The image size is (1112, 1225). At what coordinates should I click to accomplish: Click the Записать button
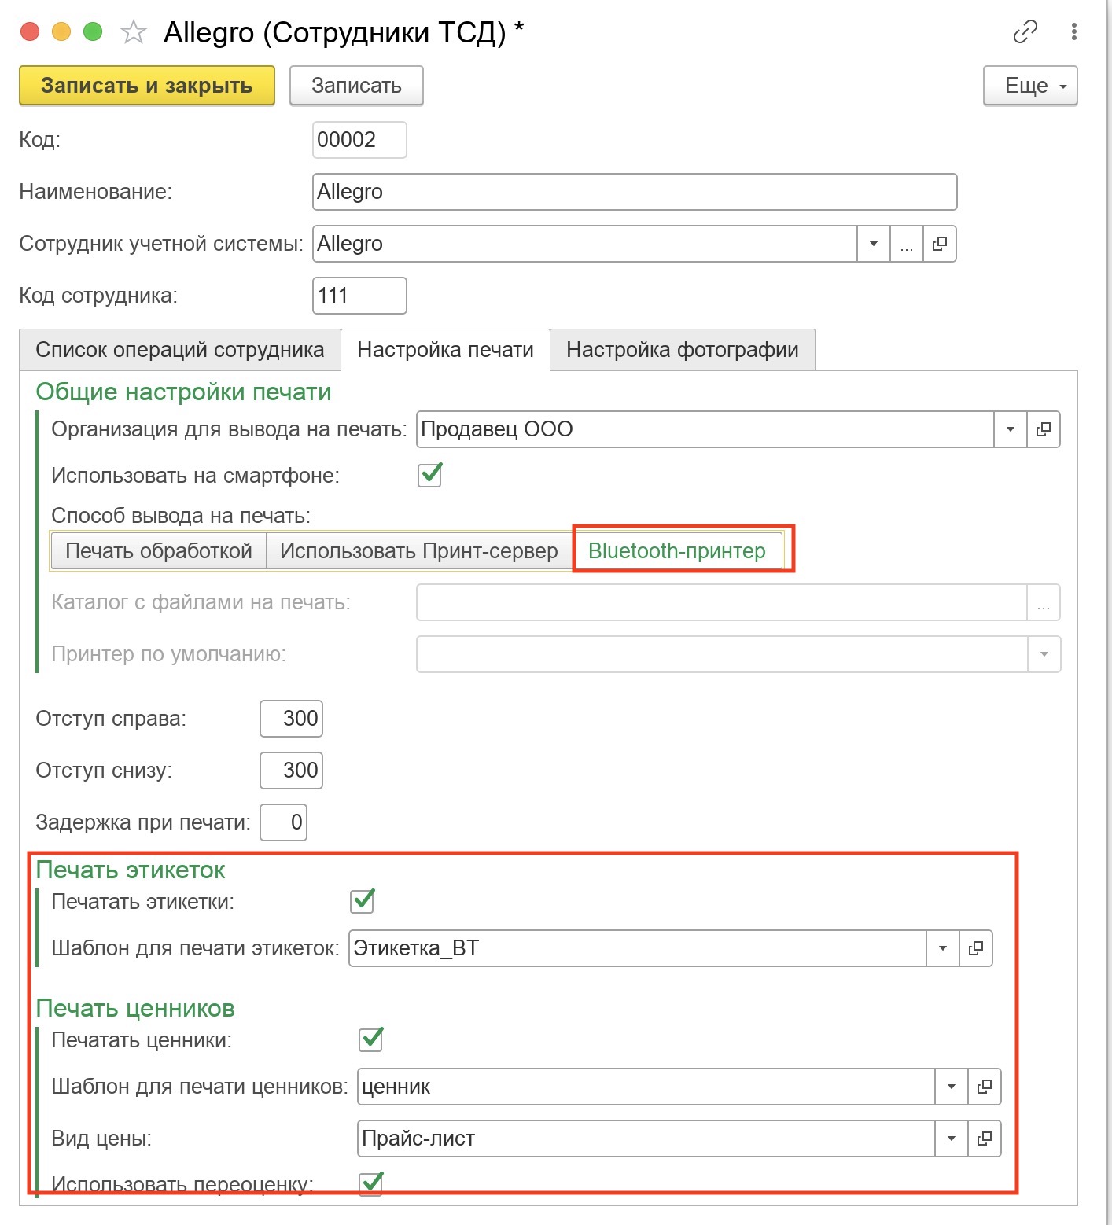[356, 86]
